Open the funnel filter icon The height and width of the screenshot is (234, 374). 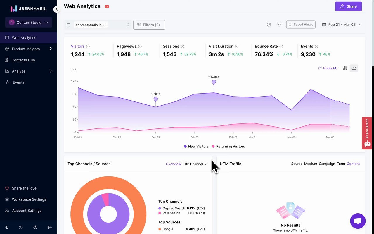[x=279, y=25]
